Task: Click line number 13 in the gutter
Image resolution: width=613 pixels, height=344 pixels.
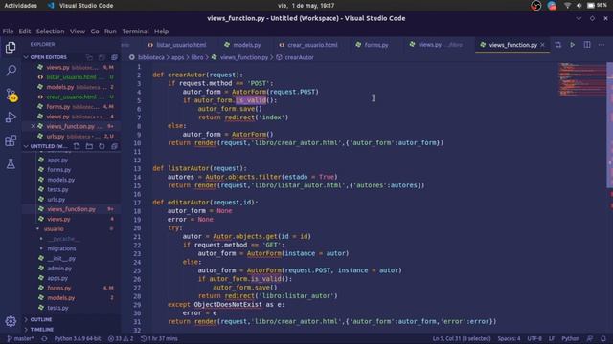Action: coord(137,168)
